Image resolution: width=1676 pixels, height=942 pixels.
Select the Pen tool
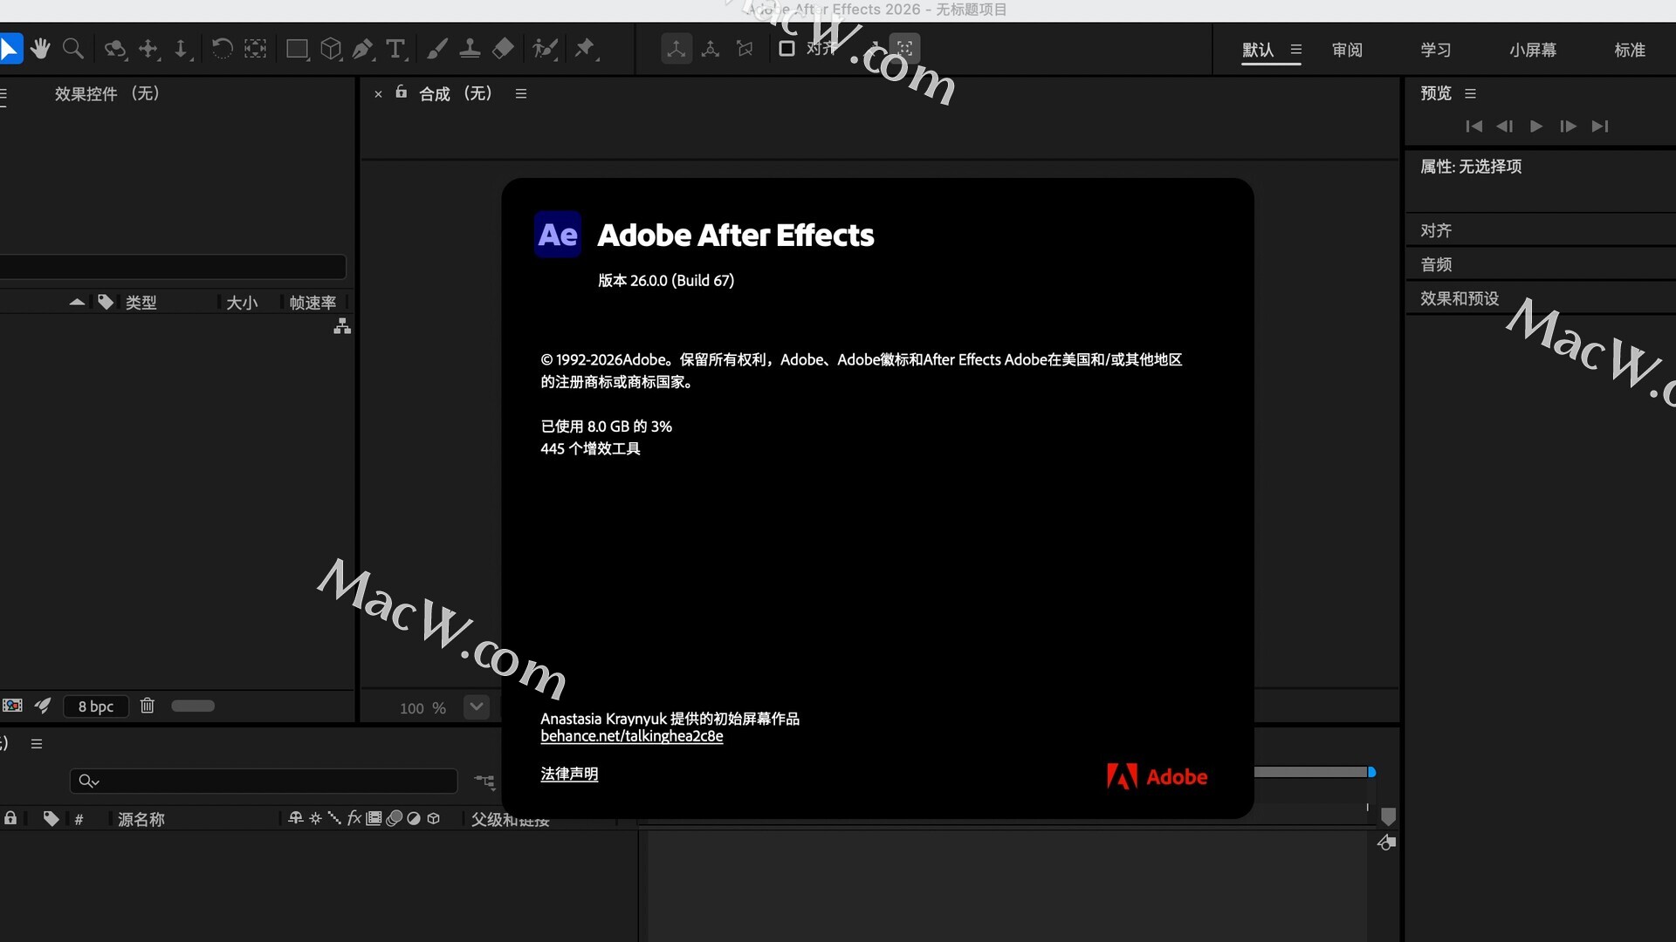[362, 49]
